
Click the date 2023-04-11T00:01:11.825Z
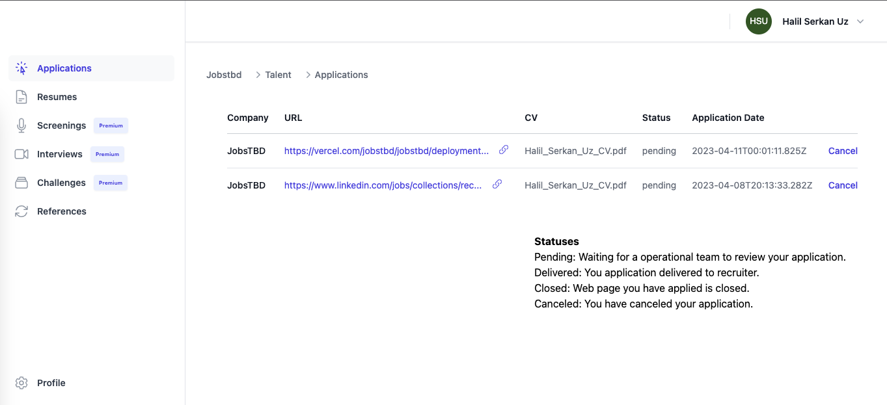[x=749, y=151]
